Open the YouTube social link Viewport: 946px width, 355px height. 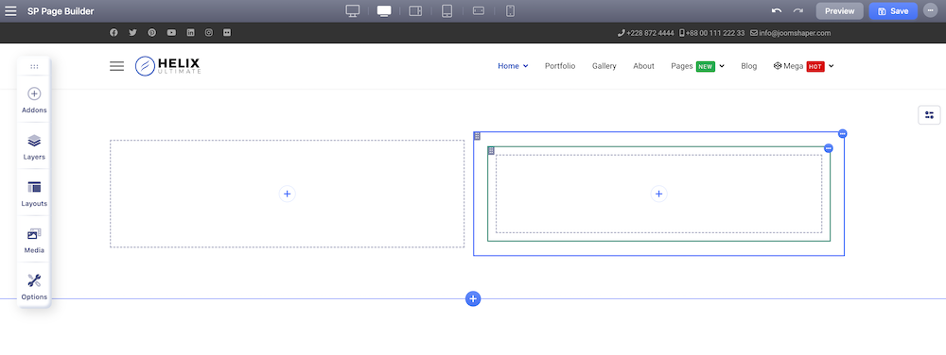point(171,32)
